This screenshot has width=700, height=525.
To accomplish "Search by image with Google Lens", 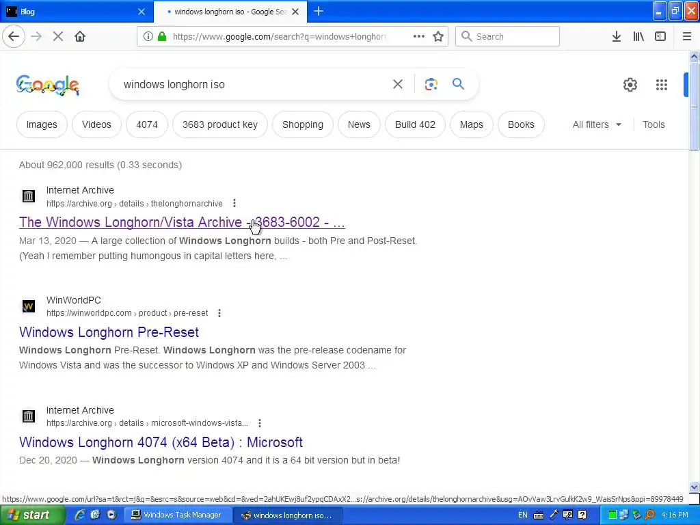I will (431, 84).
